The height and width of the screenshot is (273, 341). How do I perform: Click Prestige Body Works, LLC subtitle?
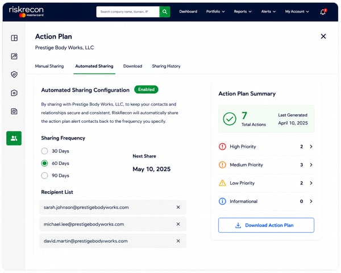pyautogui.click(x=65, y=48)
